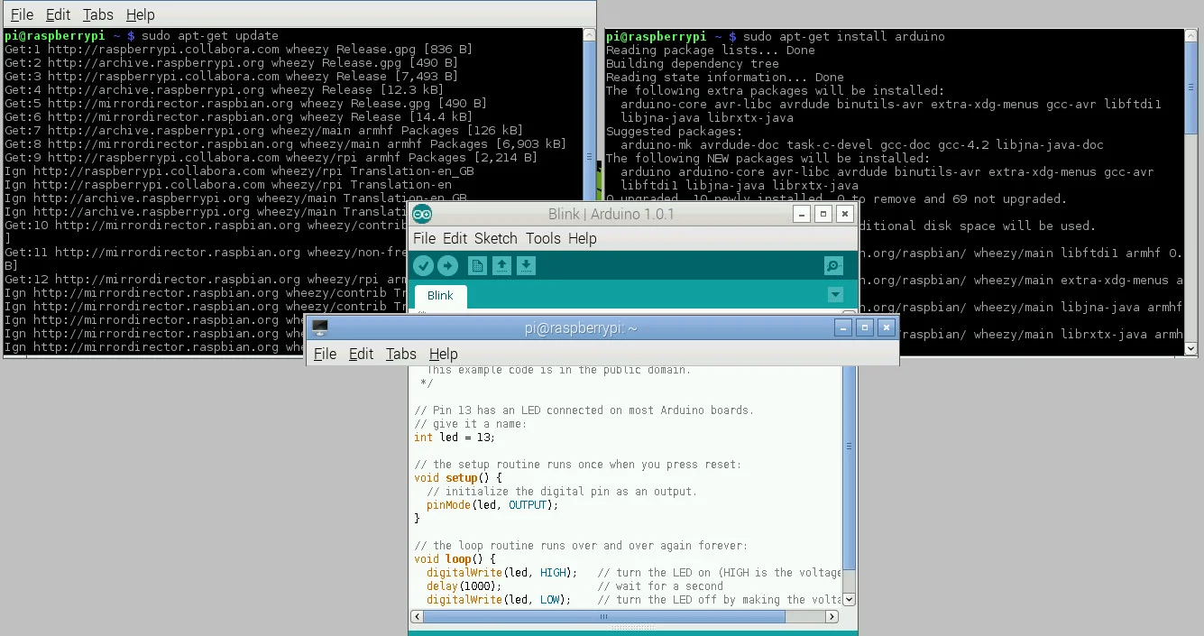The height and width of the screenshot is (636, 1204).
Task: Click the Open sketch up-arrow icon
Action: pyautogui.click(x=502, y=265)
